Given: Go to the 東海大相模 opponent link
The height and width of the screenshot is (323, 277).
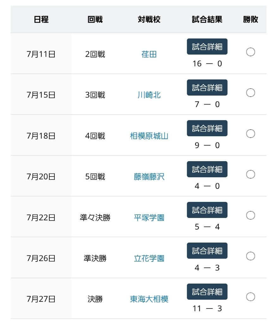Looking at the screenshot, I should (149, 299).
